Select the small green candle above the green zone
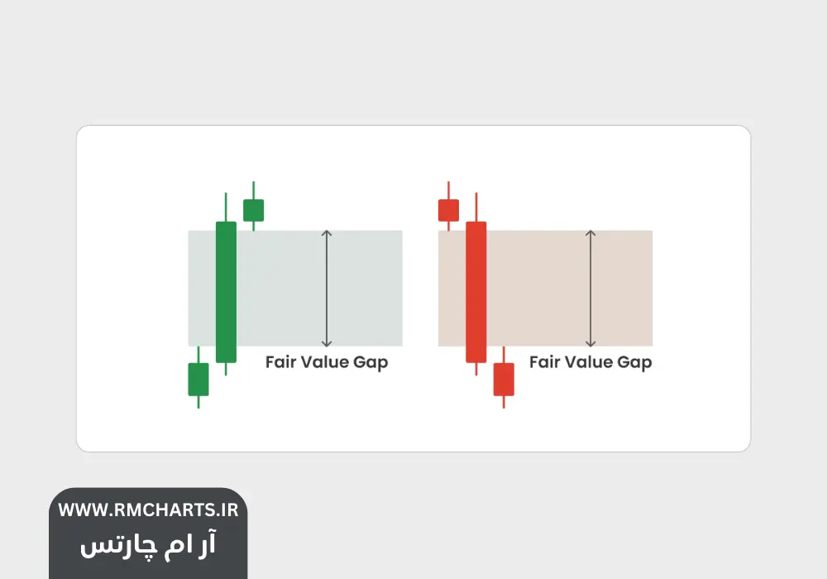The image size is (827, 579). point(253,210)
